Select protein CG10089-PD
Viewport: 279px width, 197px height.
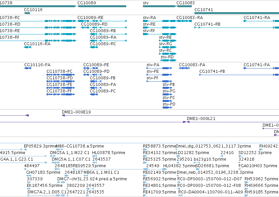point(92,75)
